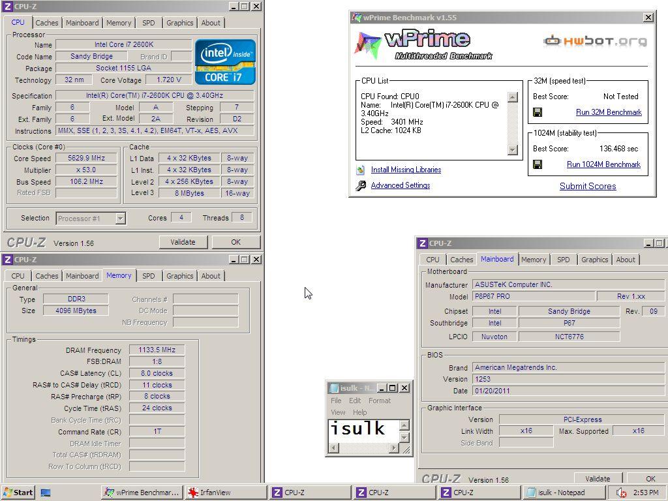This screenshot has height=501, width=668.
Task: Click the Bus Speed 106.2 MHz value
Action: click(87, 181)
